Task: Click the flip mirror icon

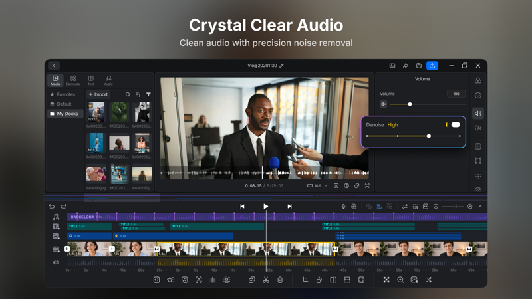Action: pyautogui.click(x=333, y=280)
